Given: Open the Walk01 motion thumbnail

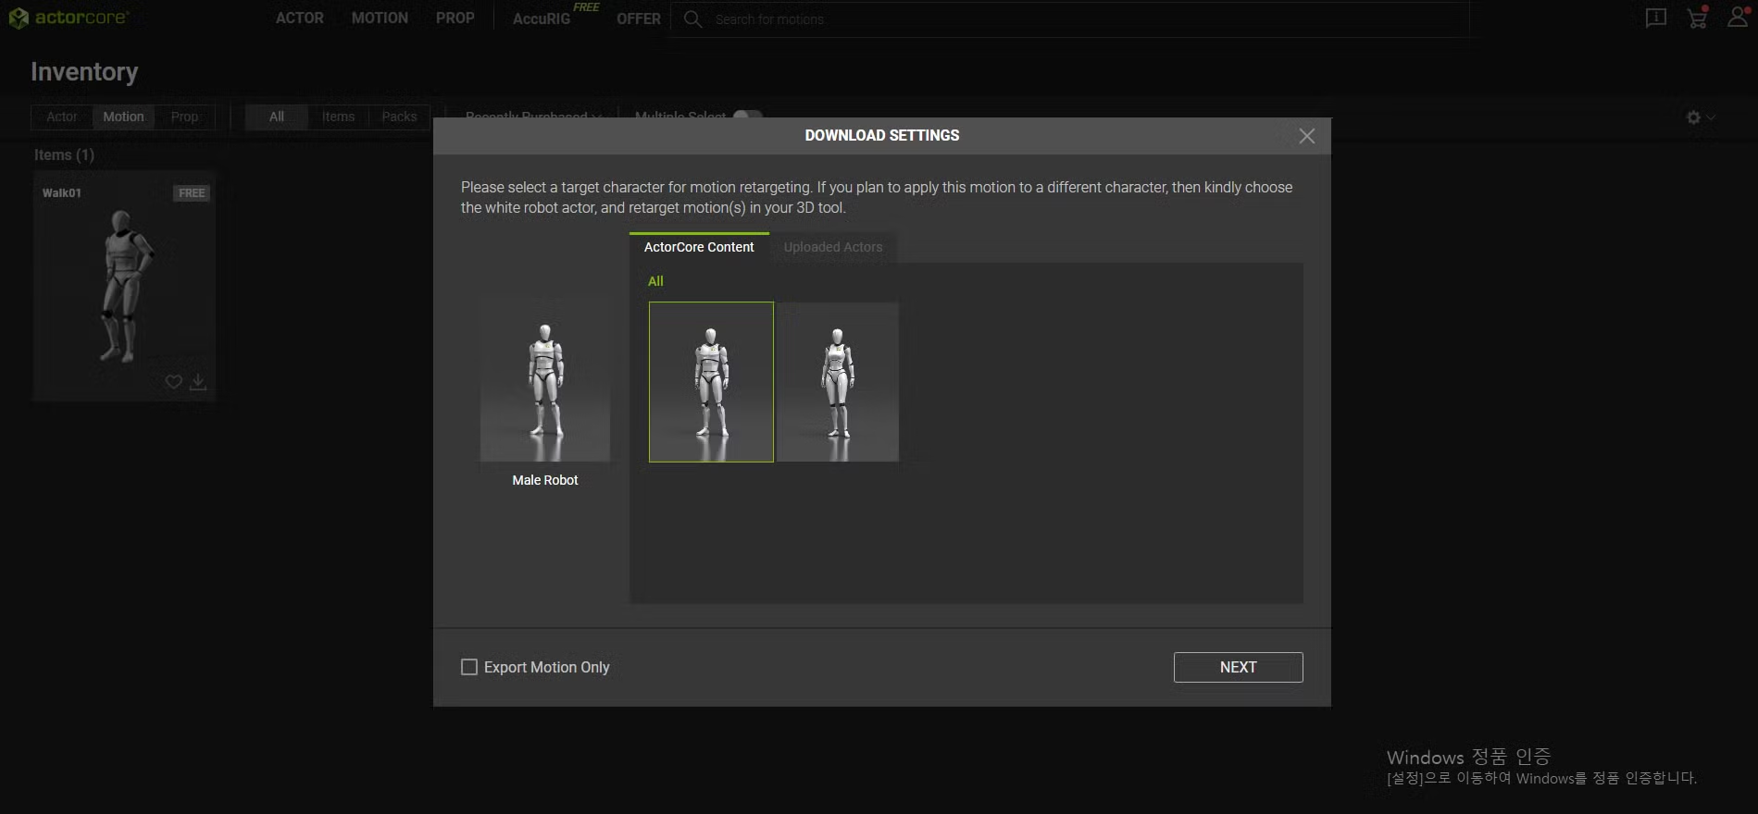Looking at the screenshot, I should 124,285.
